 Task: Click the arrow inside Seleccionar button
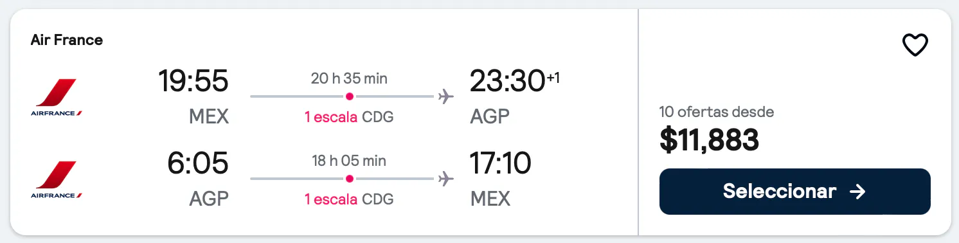tap(857, 192)
